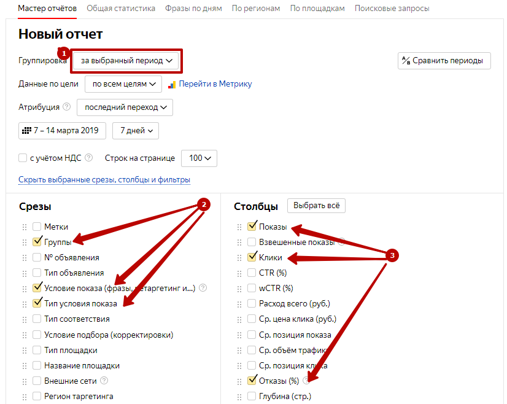The image size is (507, 404).
Task: Grab drag handle for CTR (%) column
Action: [x=239, y=273]
